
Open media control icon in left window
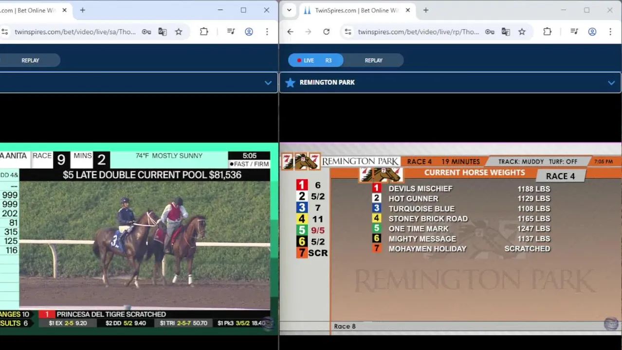231,32
